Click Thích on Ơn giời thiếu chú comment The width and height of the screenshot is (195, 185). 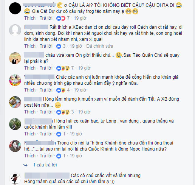tap(30, 68)
